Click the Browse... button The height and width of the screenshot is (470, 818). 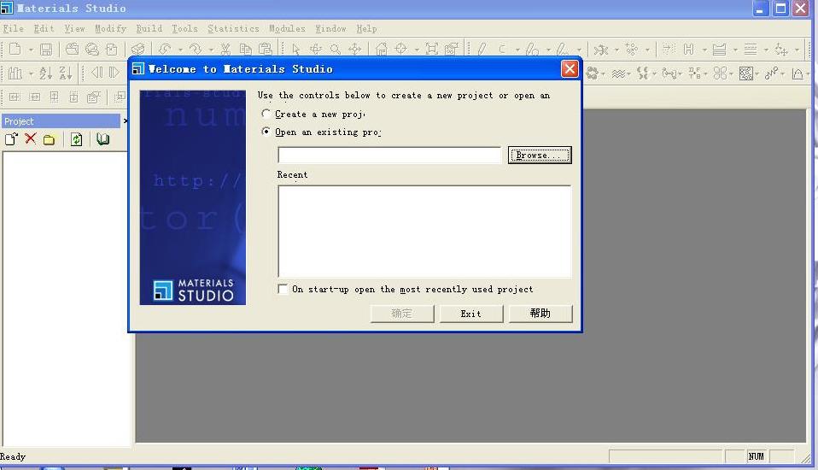click(x=540, y=155)
